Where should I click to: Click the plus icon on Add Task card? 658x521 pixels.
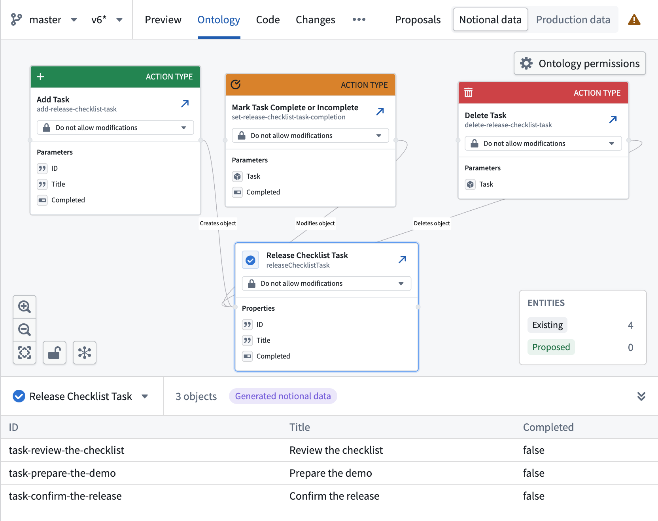click(x=40, y=76)
